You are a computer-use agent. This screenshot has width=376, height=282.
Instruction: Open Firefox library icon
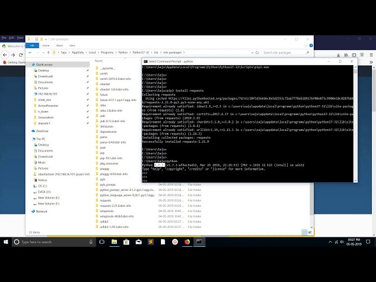click(346, 55)
